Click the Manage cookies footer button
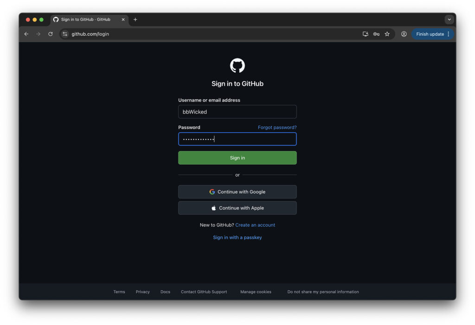This screenshot has height=325, width=475. pos(256,292)
